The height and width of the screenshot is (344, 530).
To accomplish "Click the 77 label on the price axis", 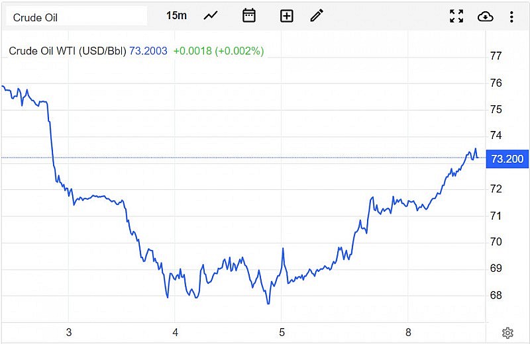I will [495, 56].
